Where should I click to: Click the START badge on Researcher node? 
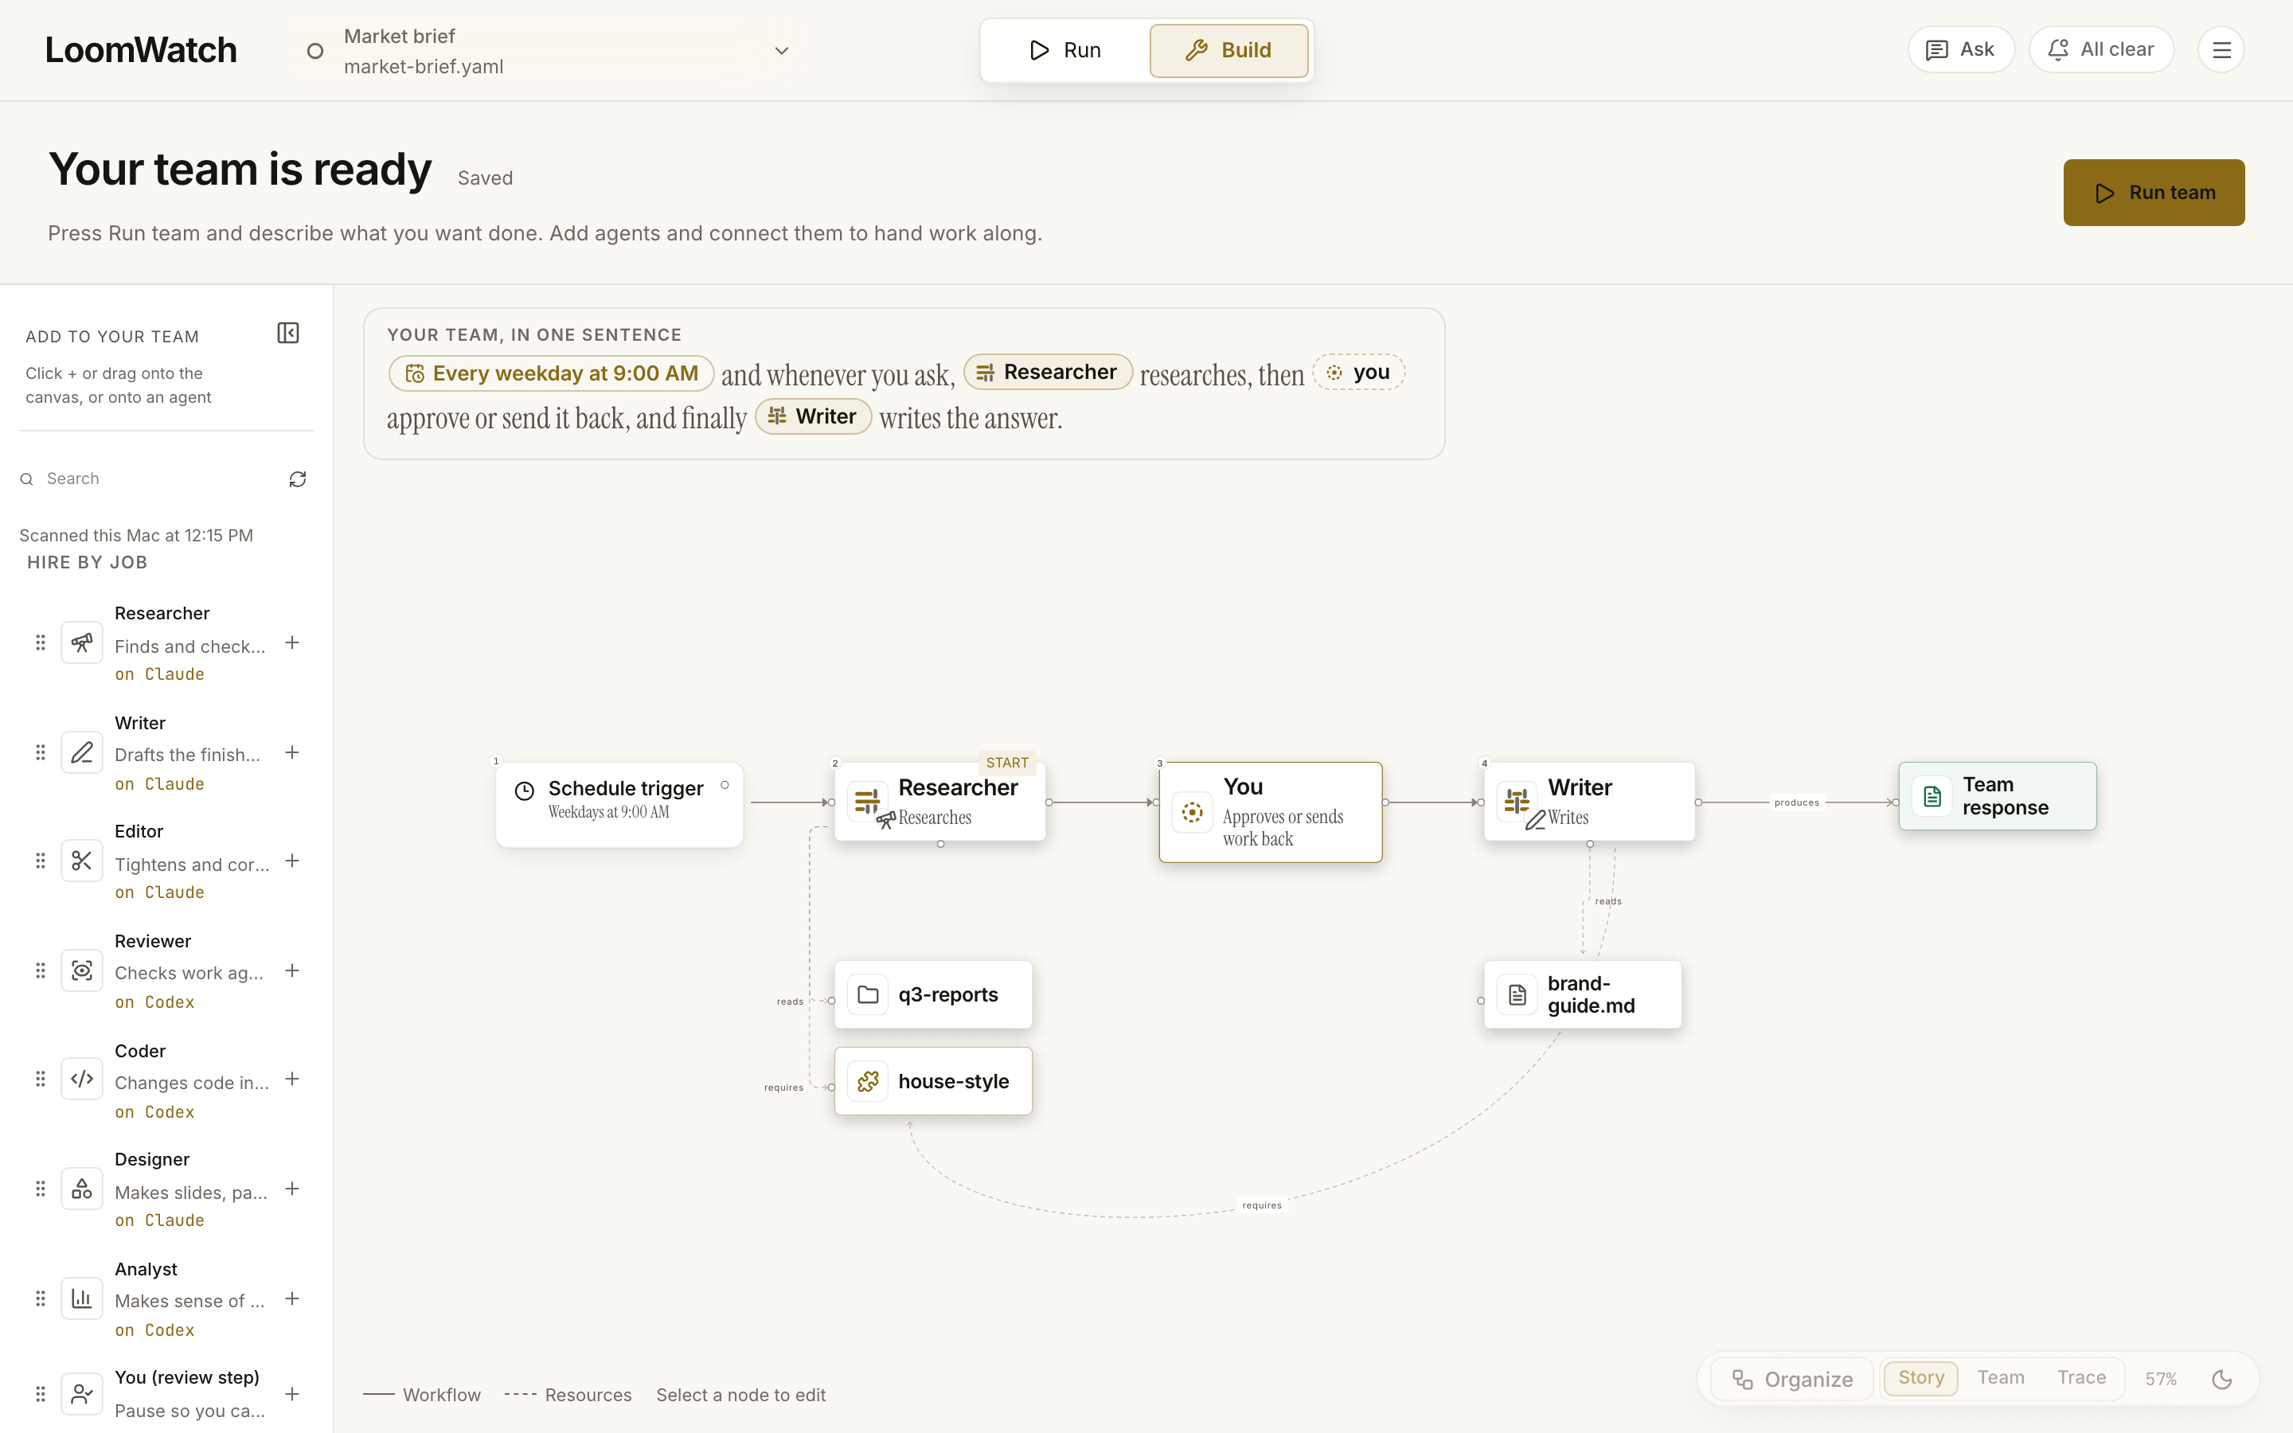pos(1006,763)
